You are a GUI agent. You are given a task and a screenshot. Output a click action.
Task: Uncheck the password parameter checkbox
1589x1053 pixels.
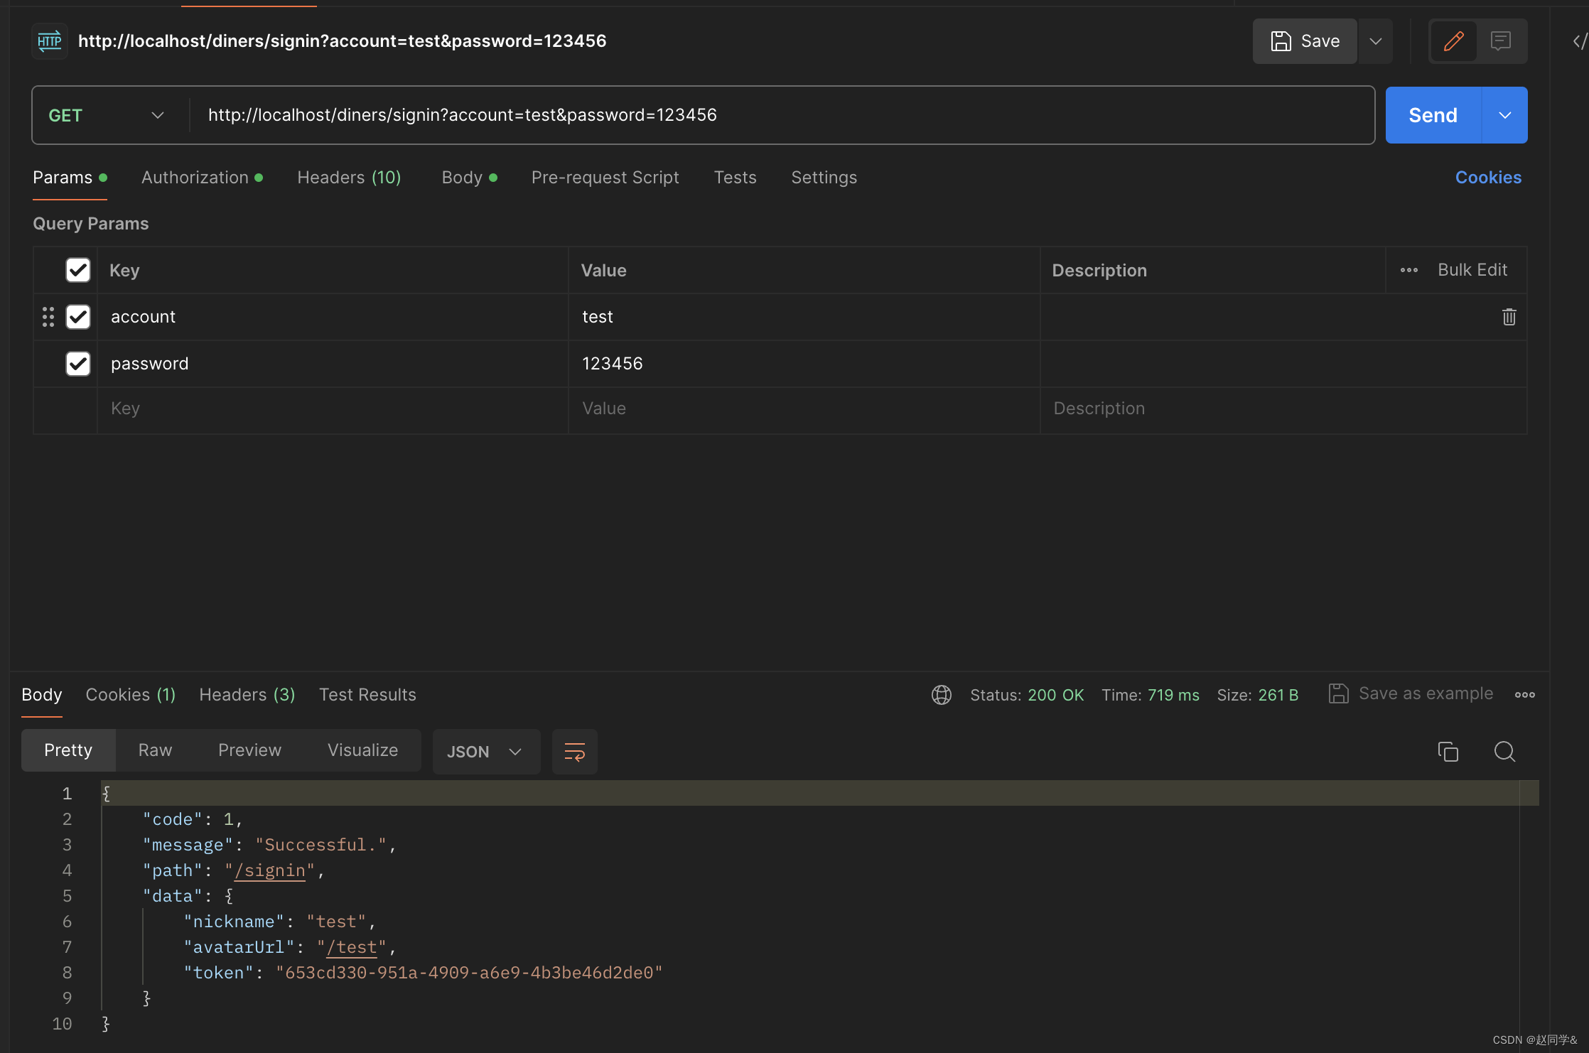pos(78,364)
